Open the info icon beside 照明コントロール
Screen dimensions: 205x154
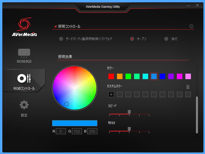tap(191, 26)
